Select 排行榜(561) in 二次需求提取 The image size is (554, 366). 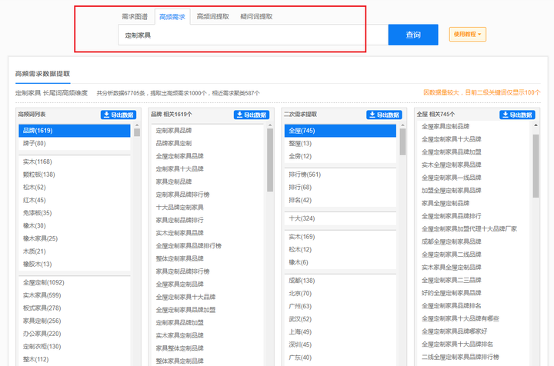click(340, 175)
